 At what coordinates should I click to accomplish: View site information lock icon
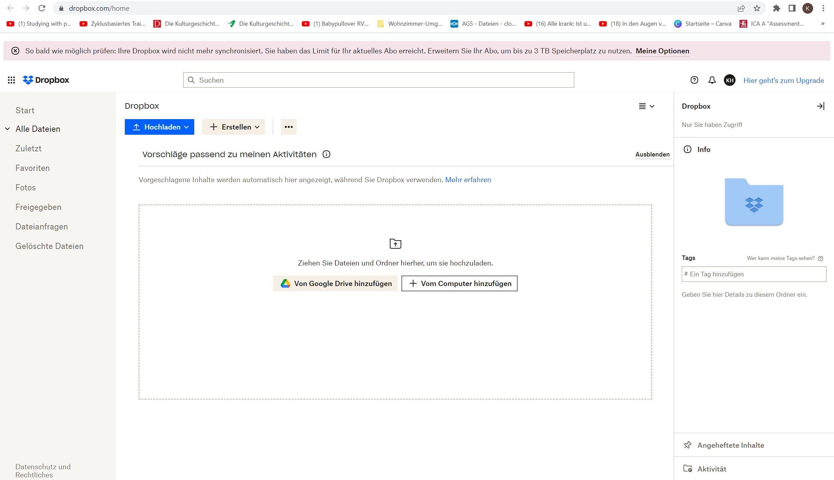click(x=61, y=8)
